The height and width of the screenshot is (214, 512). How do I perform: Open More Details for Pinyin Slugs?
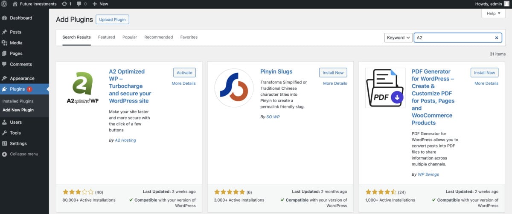pyautogui.click(x=335, y=83)
